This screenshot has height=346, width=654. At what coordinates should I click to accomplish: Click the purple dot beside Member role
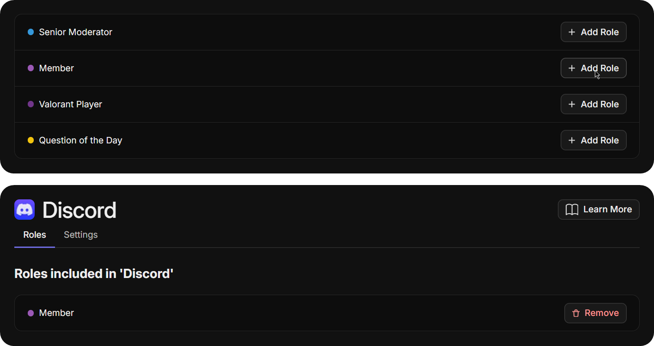click(x=31, y=68)
